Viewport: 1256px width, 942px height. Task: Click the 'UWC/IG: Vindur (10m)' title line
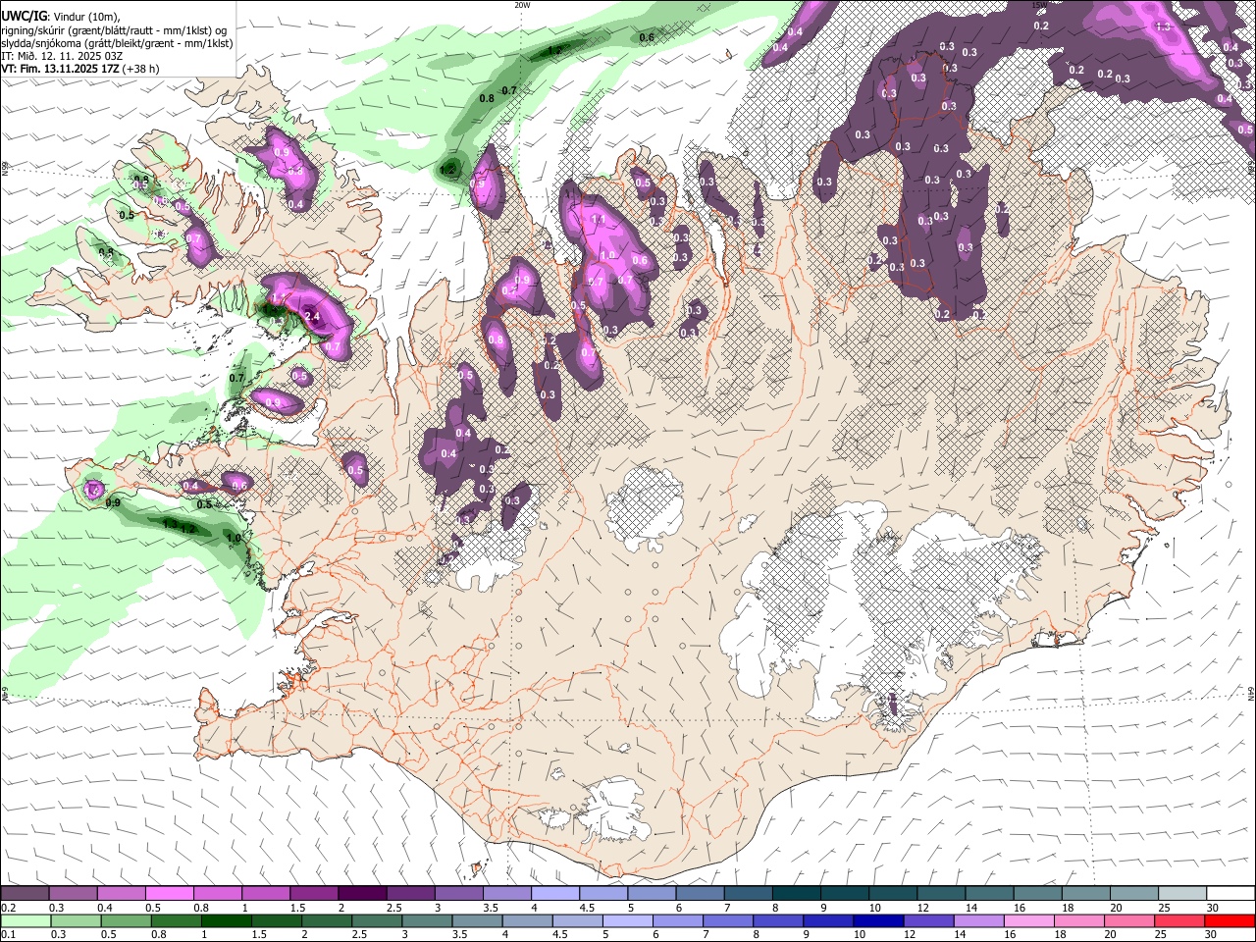click(x=60, y=17)
